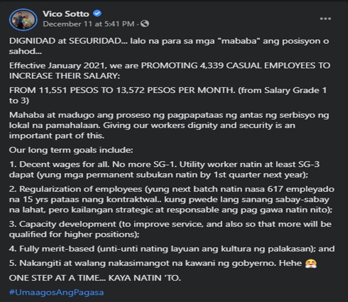Click the DIGNIDAD at SEGURIDAD opening line
348x302 pixels.
coord(169,46)
